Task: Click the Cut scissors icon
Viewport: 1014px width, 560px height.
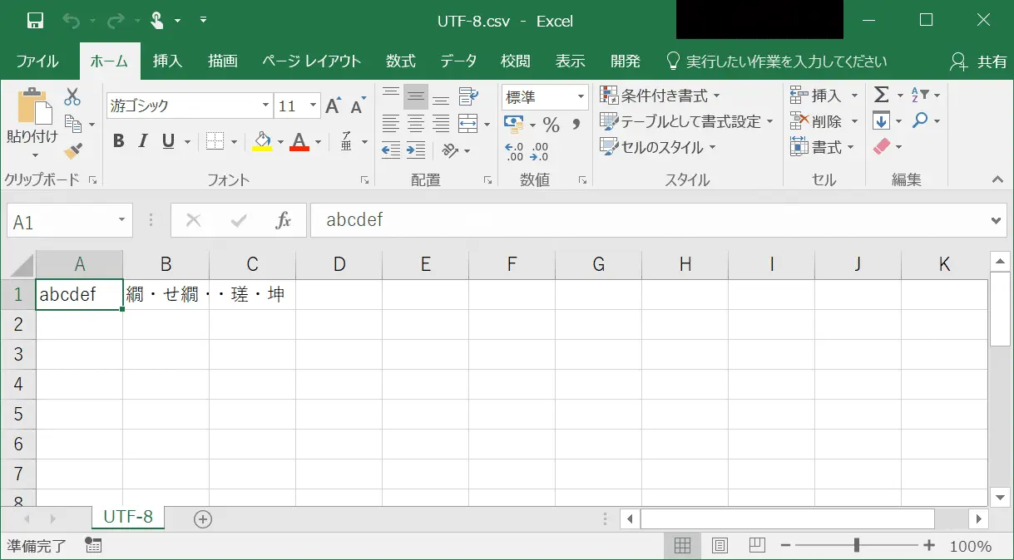Action: pos(73,96)
